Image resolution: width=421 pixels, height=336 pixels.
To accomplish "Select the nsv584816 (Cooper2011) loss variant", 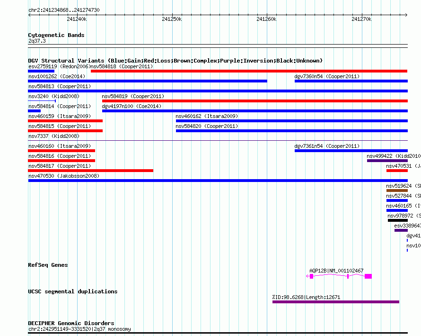I will pyautogui.click(x=61, y=161).
